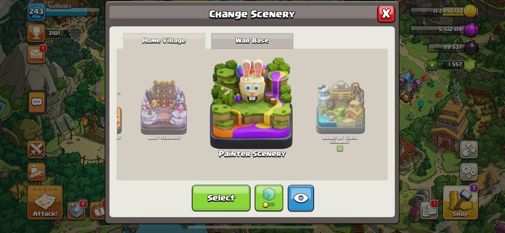Open the army troop training icon
Screen dimensions: 505x233
pos(36,172)
